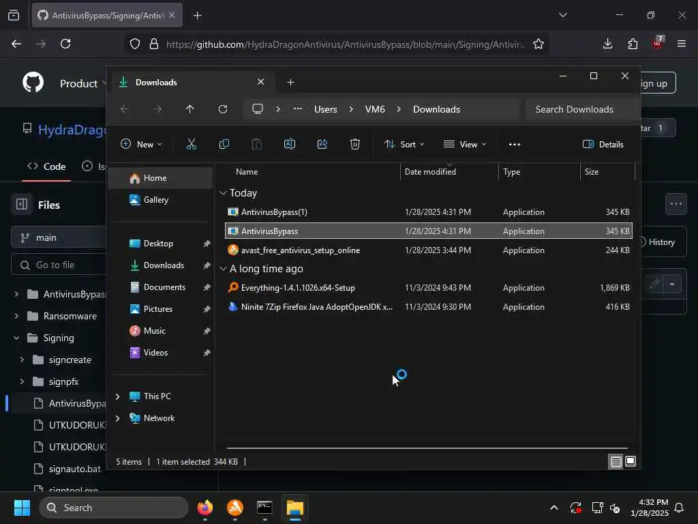Open Home in the navigation pane

pos(161,178)
